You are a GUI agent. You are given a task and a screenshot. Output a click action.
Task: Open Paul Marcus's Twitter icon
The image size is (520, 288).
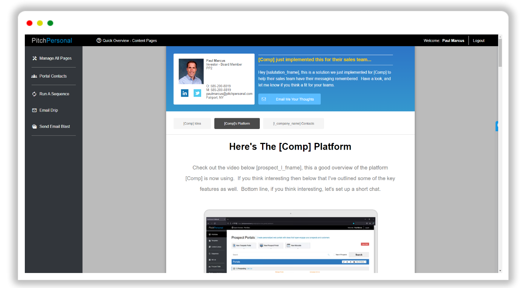click(197, 93)
